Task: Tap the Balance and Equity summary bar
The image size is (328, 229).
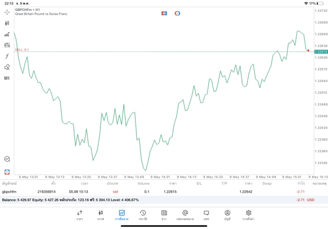Action: [164, 200]
